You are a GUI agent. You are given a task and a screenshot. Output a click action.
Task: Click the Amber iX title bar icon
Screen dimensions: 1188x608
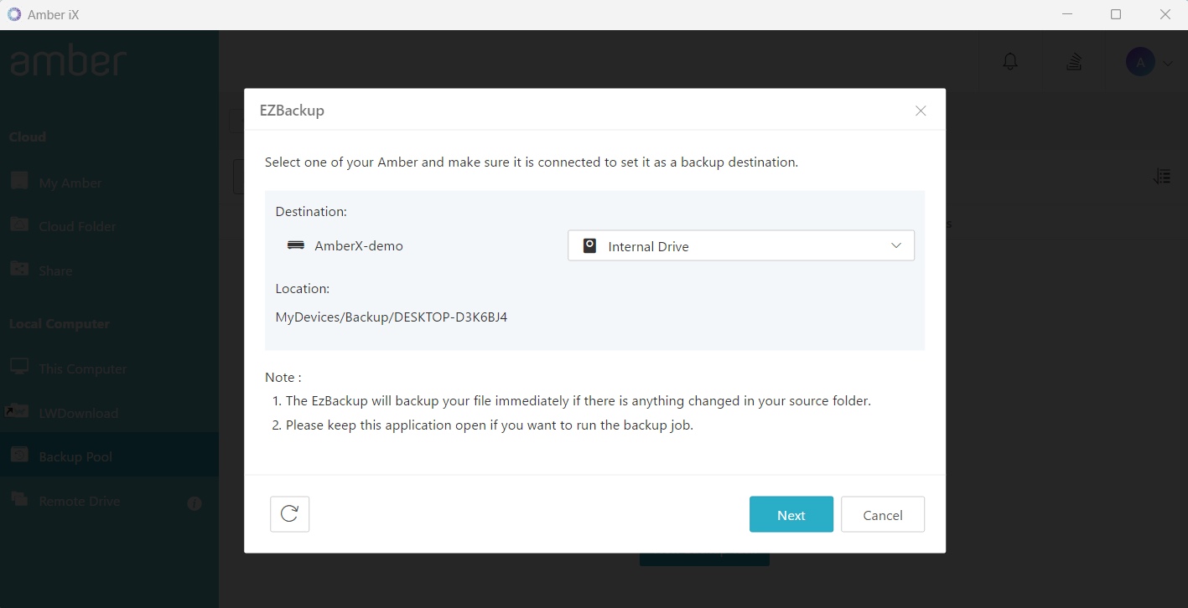click(x=13, y=14)
